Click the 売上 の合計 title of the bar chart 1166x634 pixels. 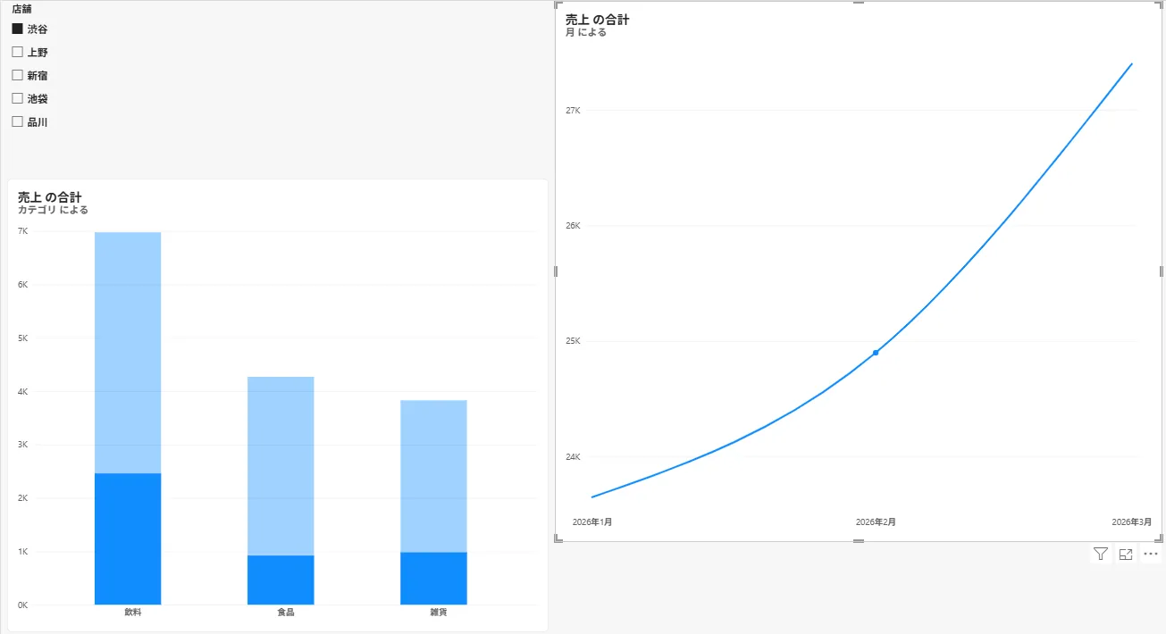(x=50, y=196)
